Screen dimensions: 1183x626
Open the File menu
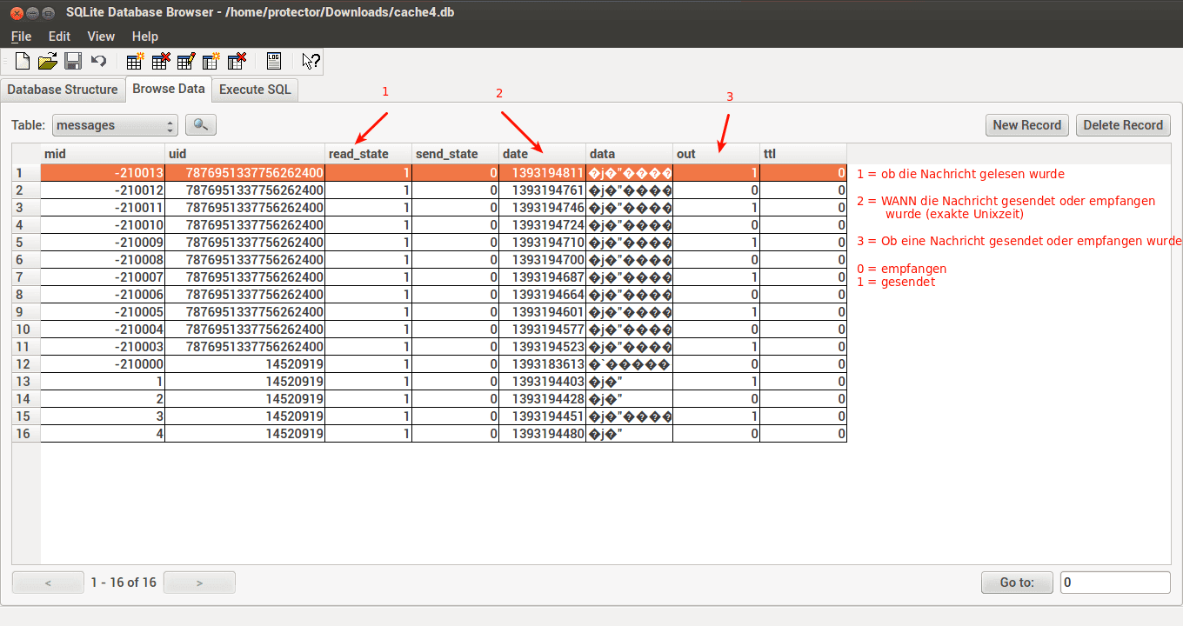point(21,37)
